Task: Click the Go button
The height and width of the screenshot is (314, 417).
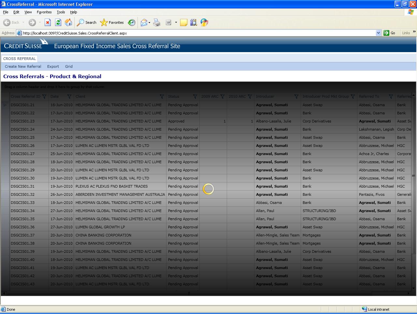Action: coord(389,33)
